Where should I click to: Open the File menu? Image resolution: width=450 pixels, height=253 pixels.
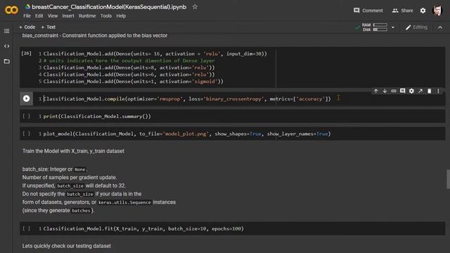point(27,15)
